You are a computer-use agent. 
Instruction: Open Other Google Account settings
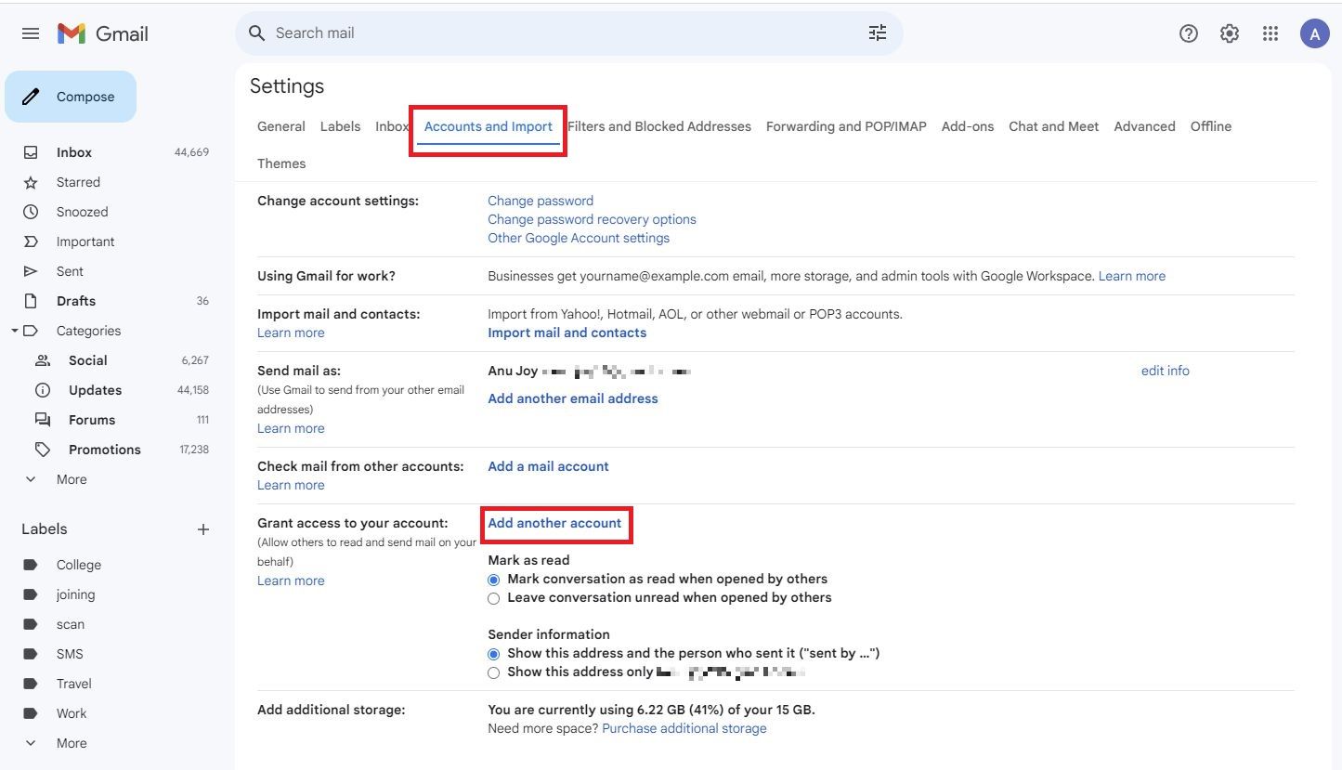point(579,238)
